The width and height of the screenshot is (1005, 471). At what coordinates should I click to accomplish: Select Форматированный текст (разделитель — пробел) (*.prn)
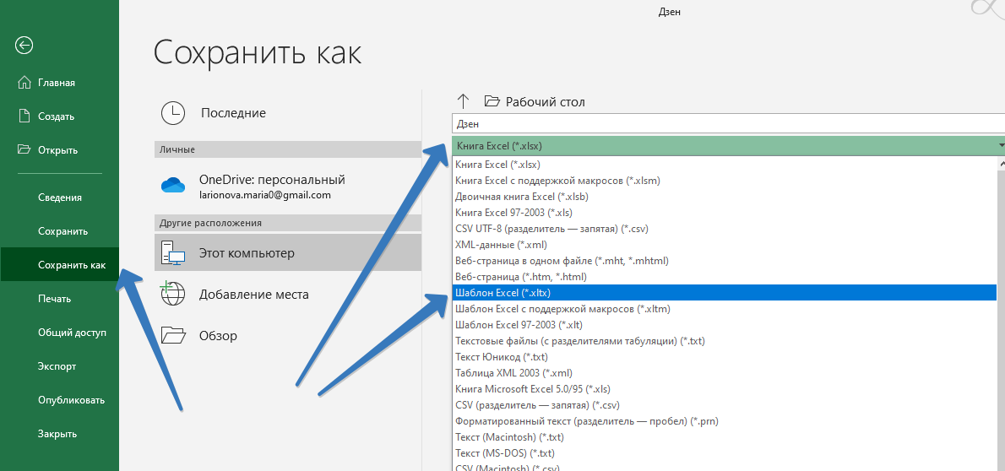[725, 421]
